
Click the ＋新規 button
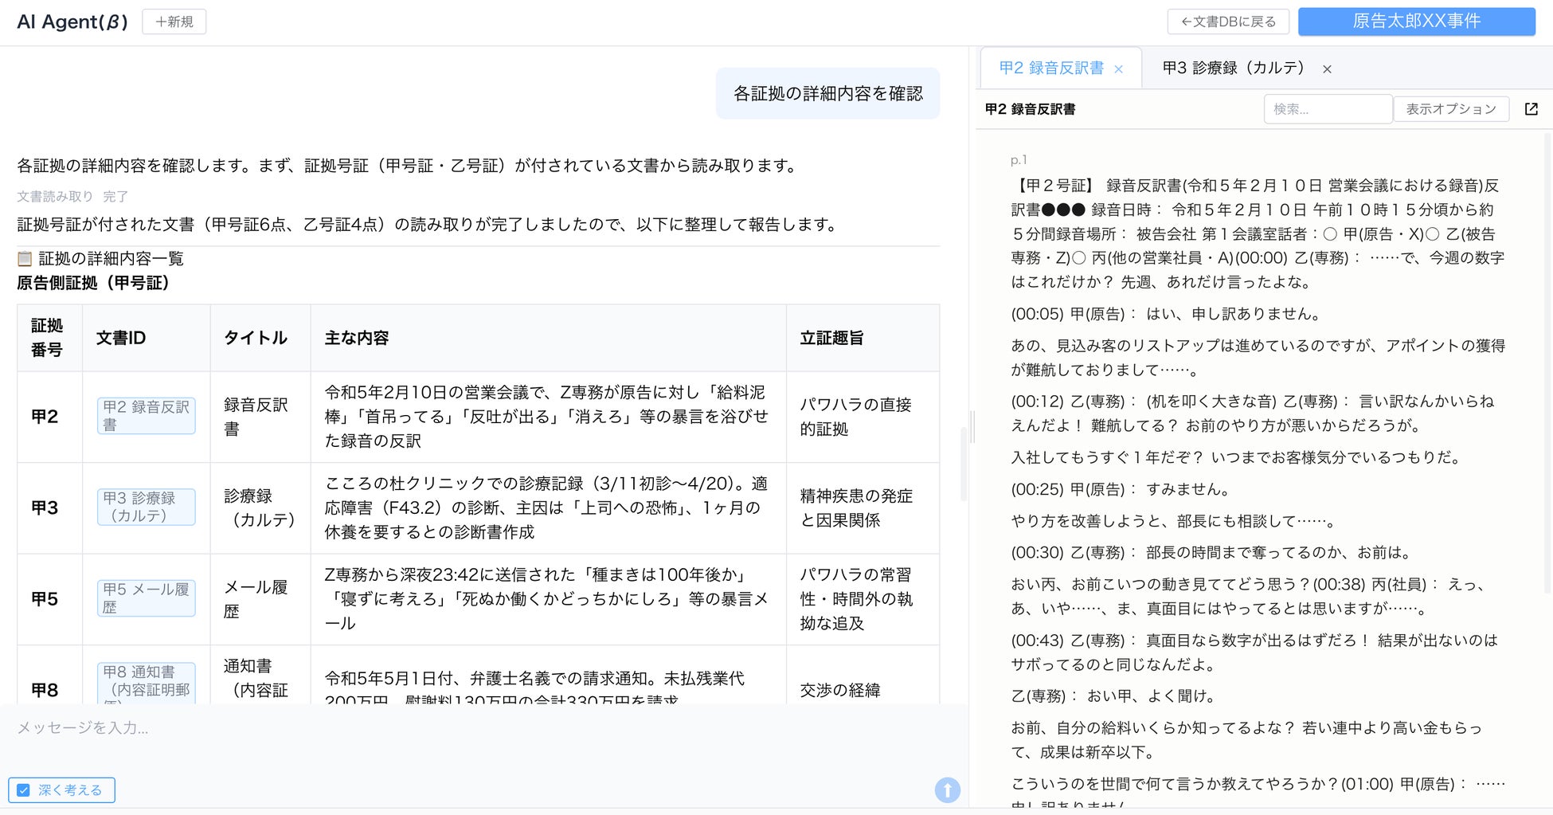(x=174, y=22)
